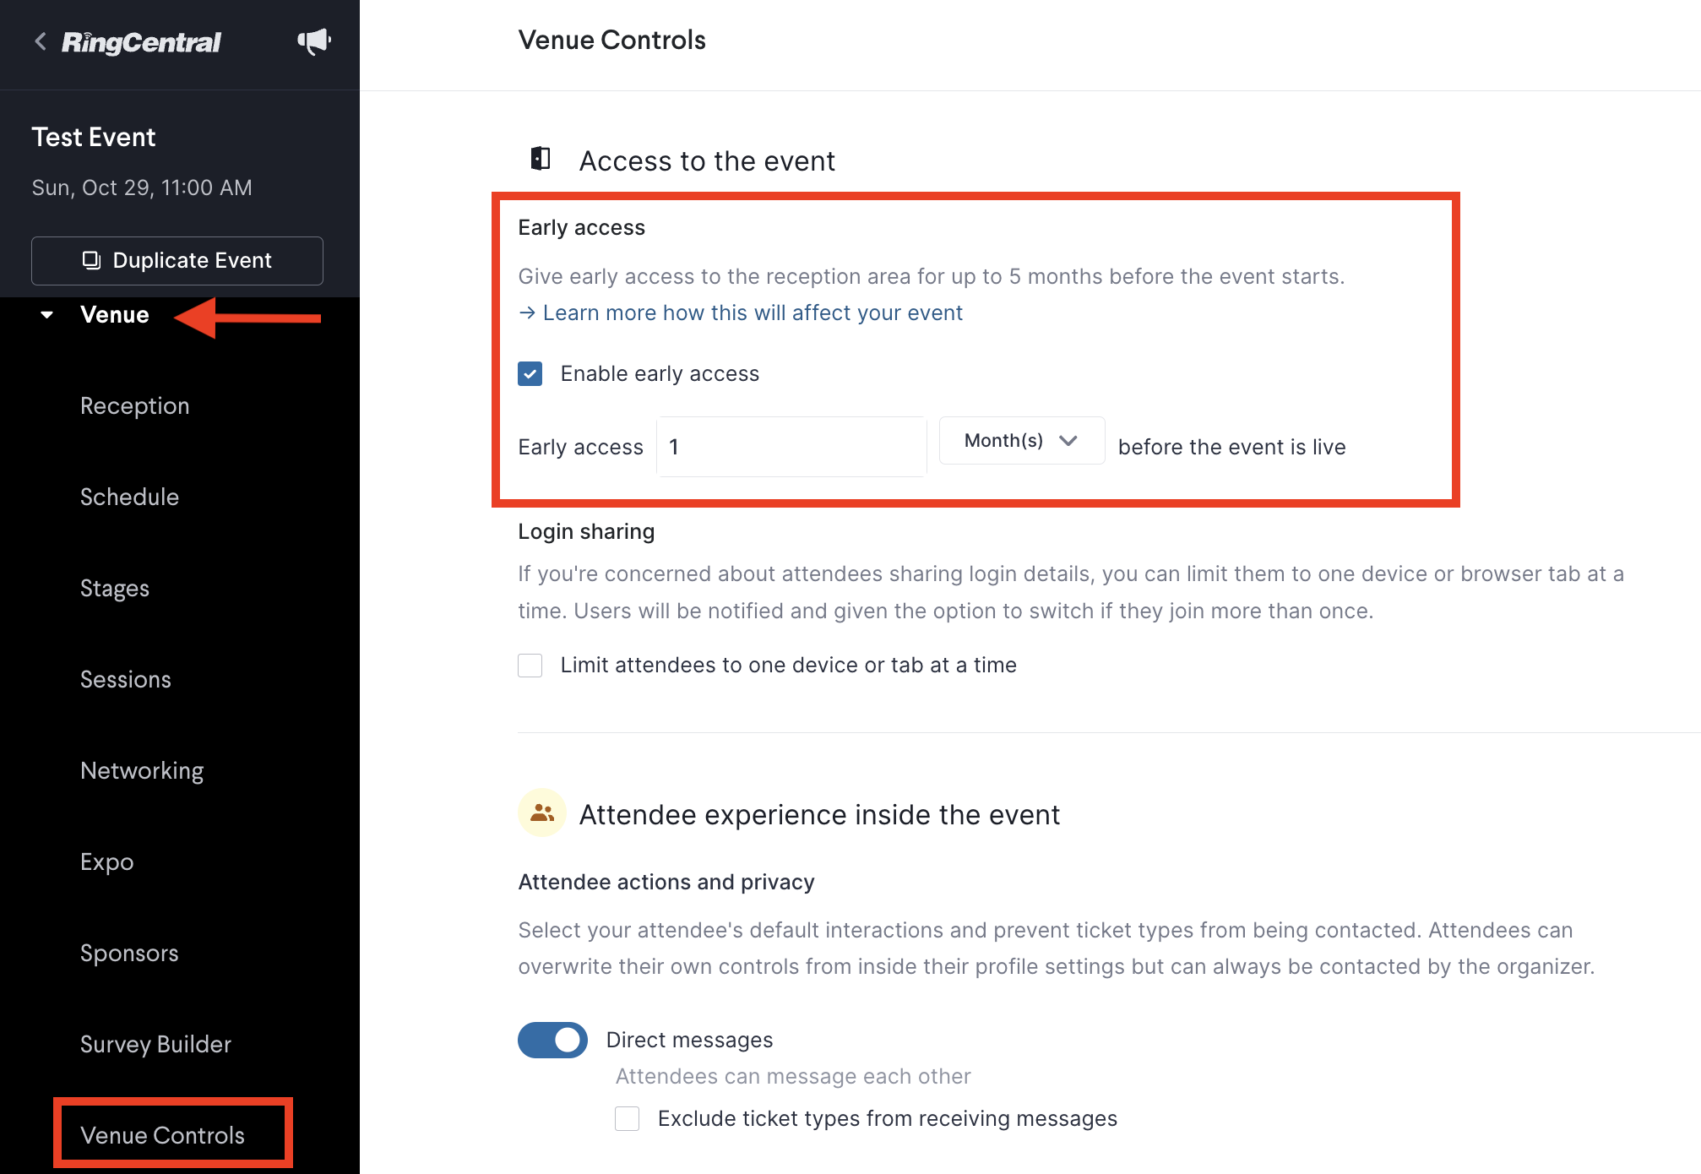Open the Reception page
The image size is (1701, 1174).
[135, 405]
